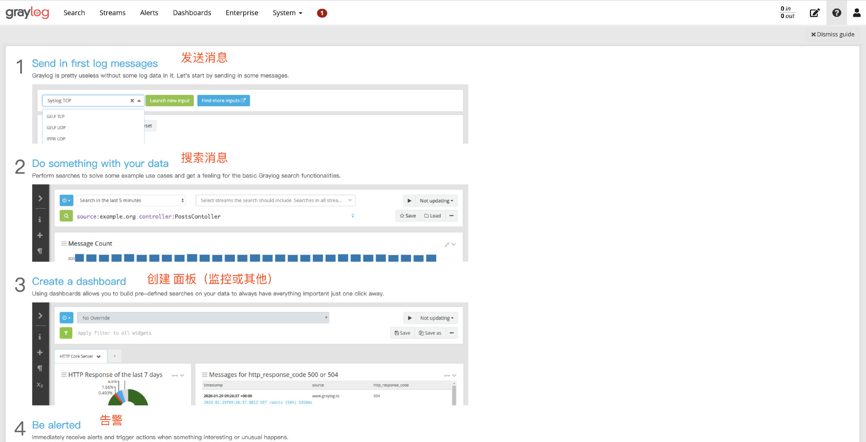The image size is (866, 442).
Task: Click the green search magnifier button
Action: [x=66, y=216]
